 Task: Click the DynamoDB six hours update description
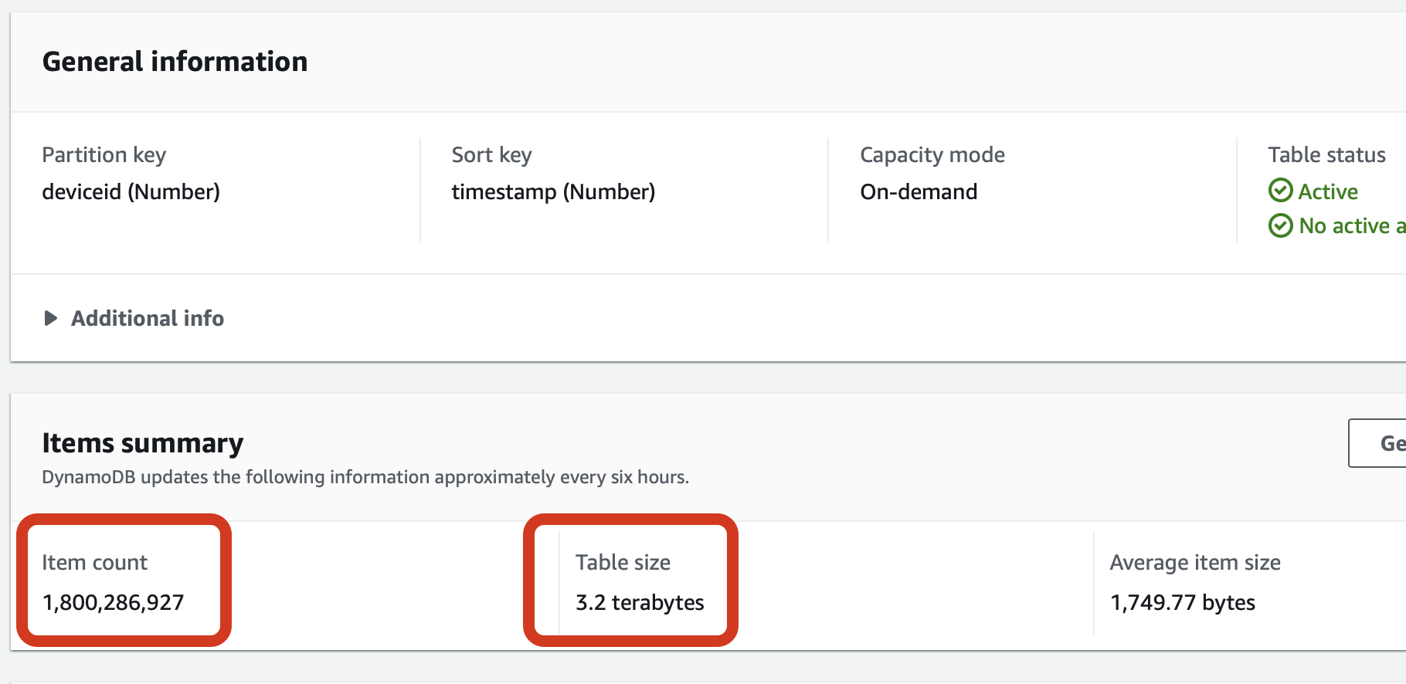365,477
